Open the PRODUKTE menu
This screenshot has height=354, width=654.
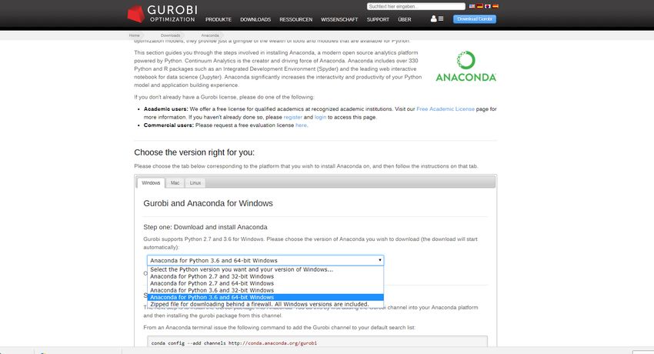[219, 19]
